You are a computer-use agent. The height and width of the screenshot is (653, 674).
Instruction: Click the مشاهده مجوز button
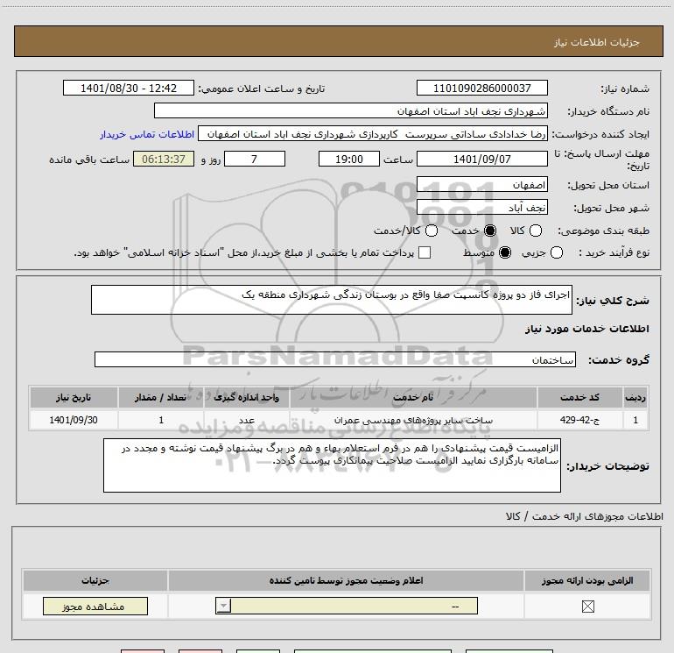[95, 606]
